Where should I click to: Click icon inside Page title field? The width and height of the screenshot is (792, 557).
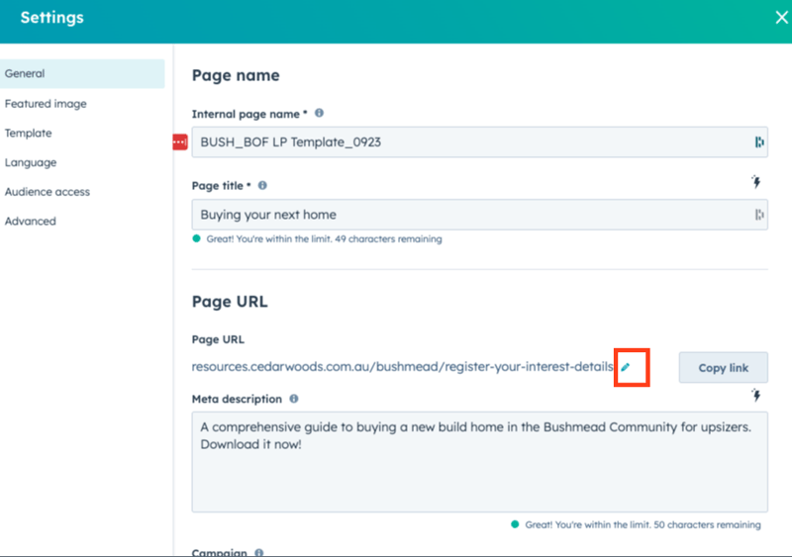tap(759, 215)
